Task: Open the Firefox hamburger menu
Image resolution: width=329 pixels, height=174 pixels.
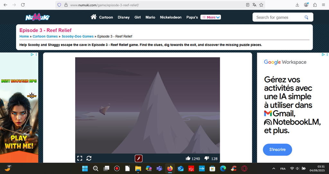Action: point(323,5)
